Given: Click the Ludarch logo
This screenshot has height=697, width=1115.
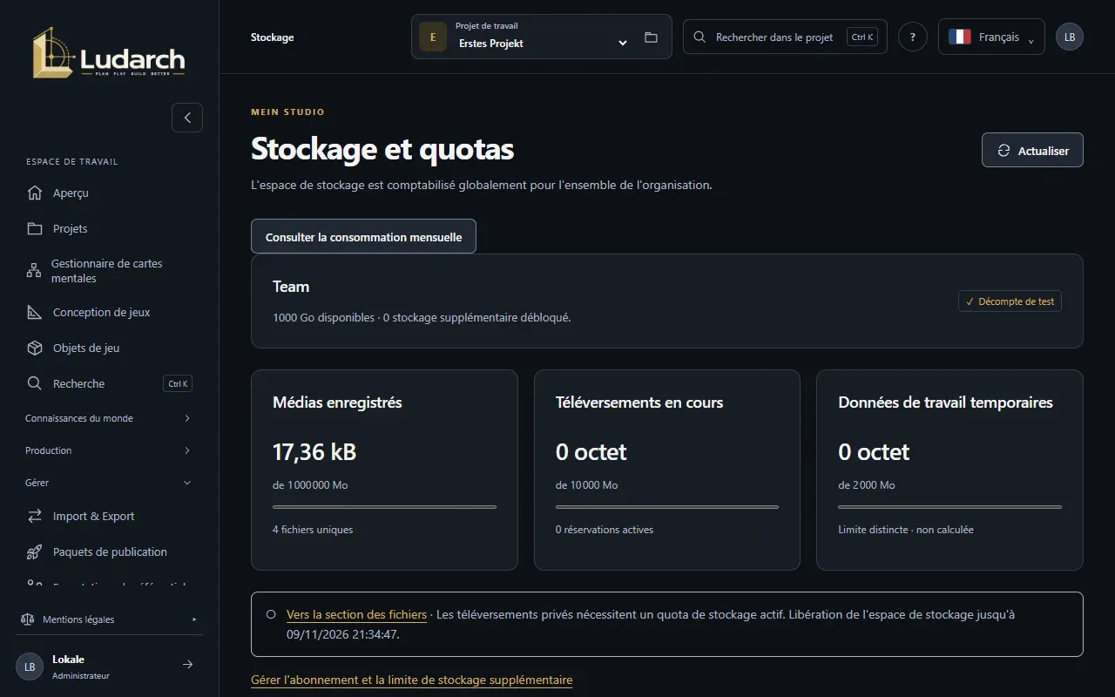Looking at the screenshot, I should [x=109, y=52].
